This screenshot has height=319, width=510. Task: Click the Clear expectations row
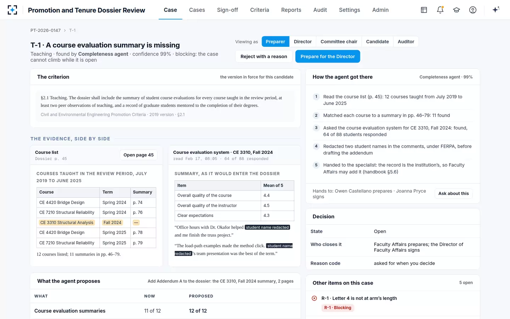(x=234, y=216)
